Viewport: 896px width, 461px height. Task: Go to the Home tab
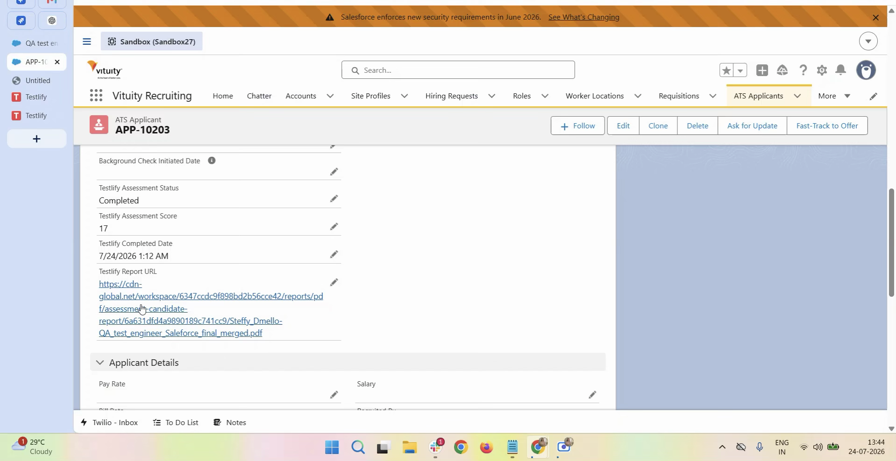click(223, 96)
